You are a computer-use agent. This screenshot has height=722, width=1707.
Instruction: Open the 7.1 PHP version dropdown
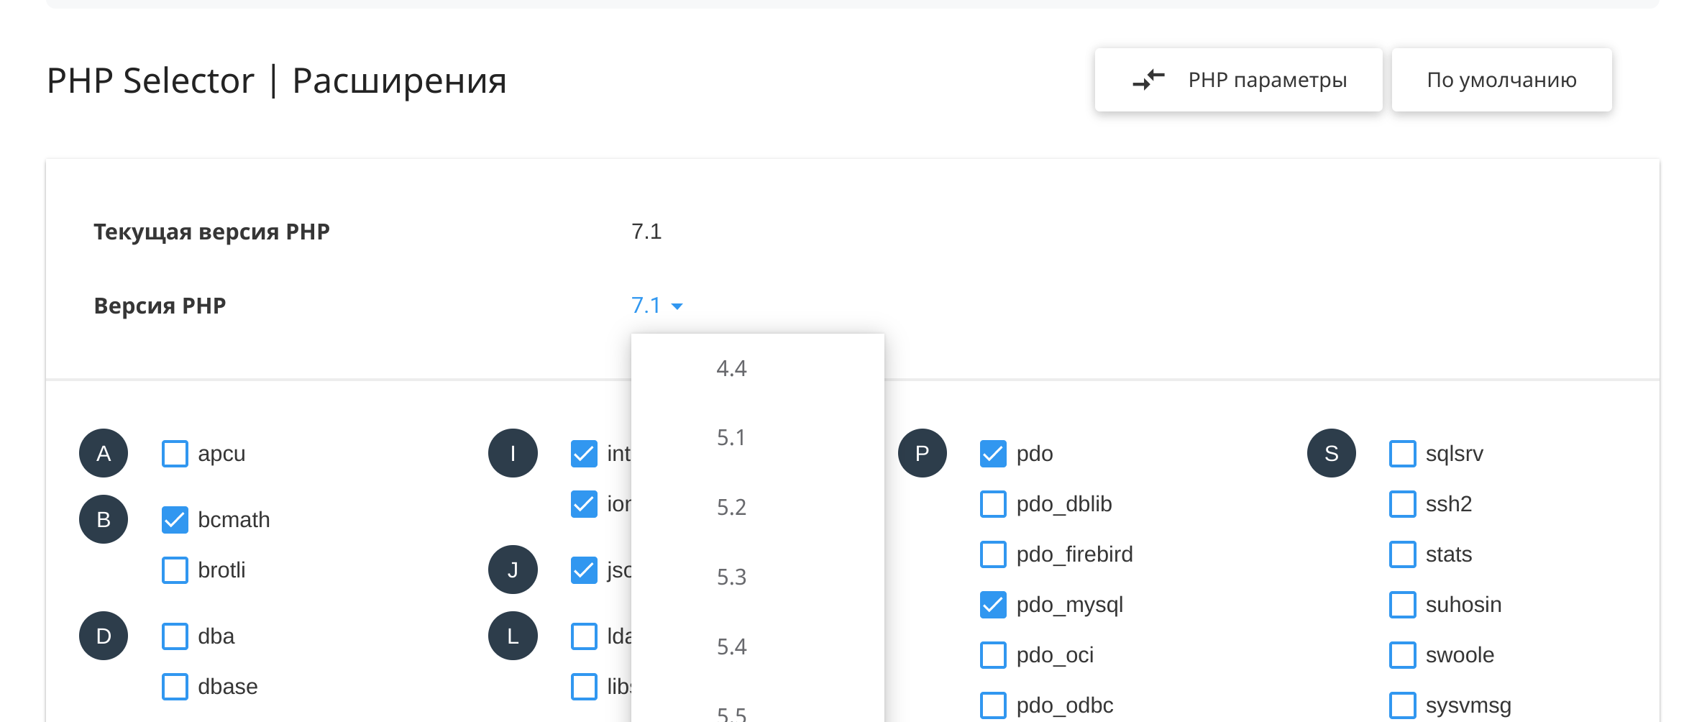(x=646, y=306)
